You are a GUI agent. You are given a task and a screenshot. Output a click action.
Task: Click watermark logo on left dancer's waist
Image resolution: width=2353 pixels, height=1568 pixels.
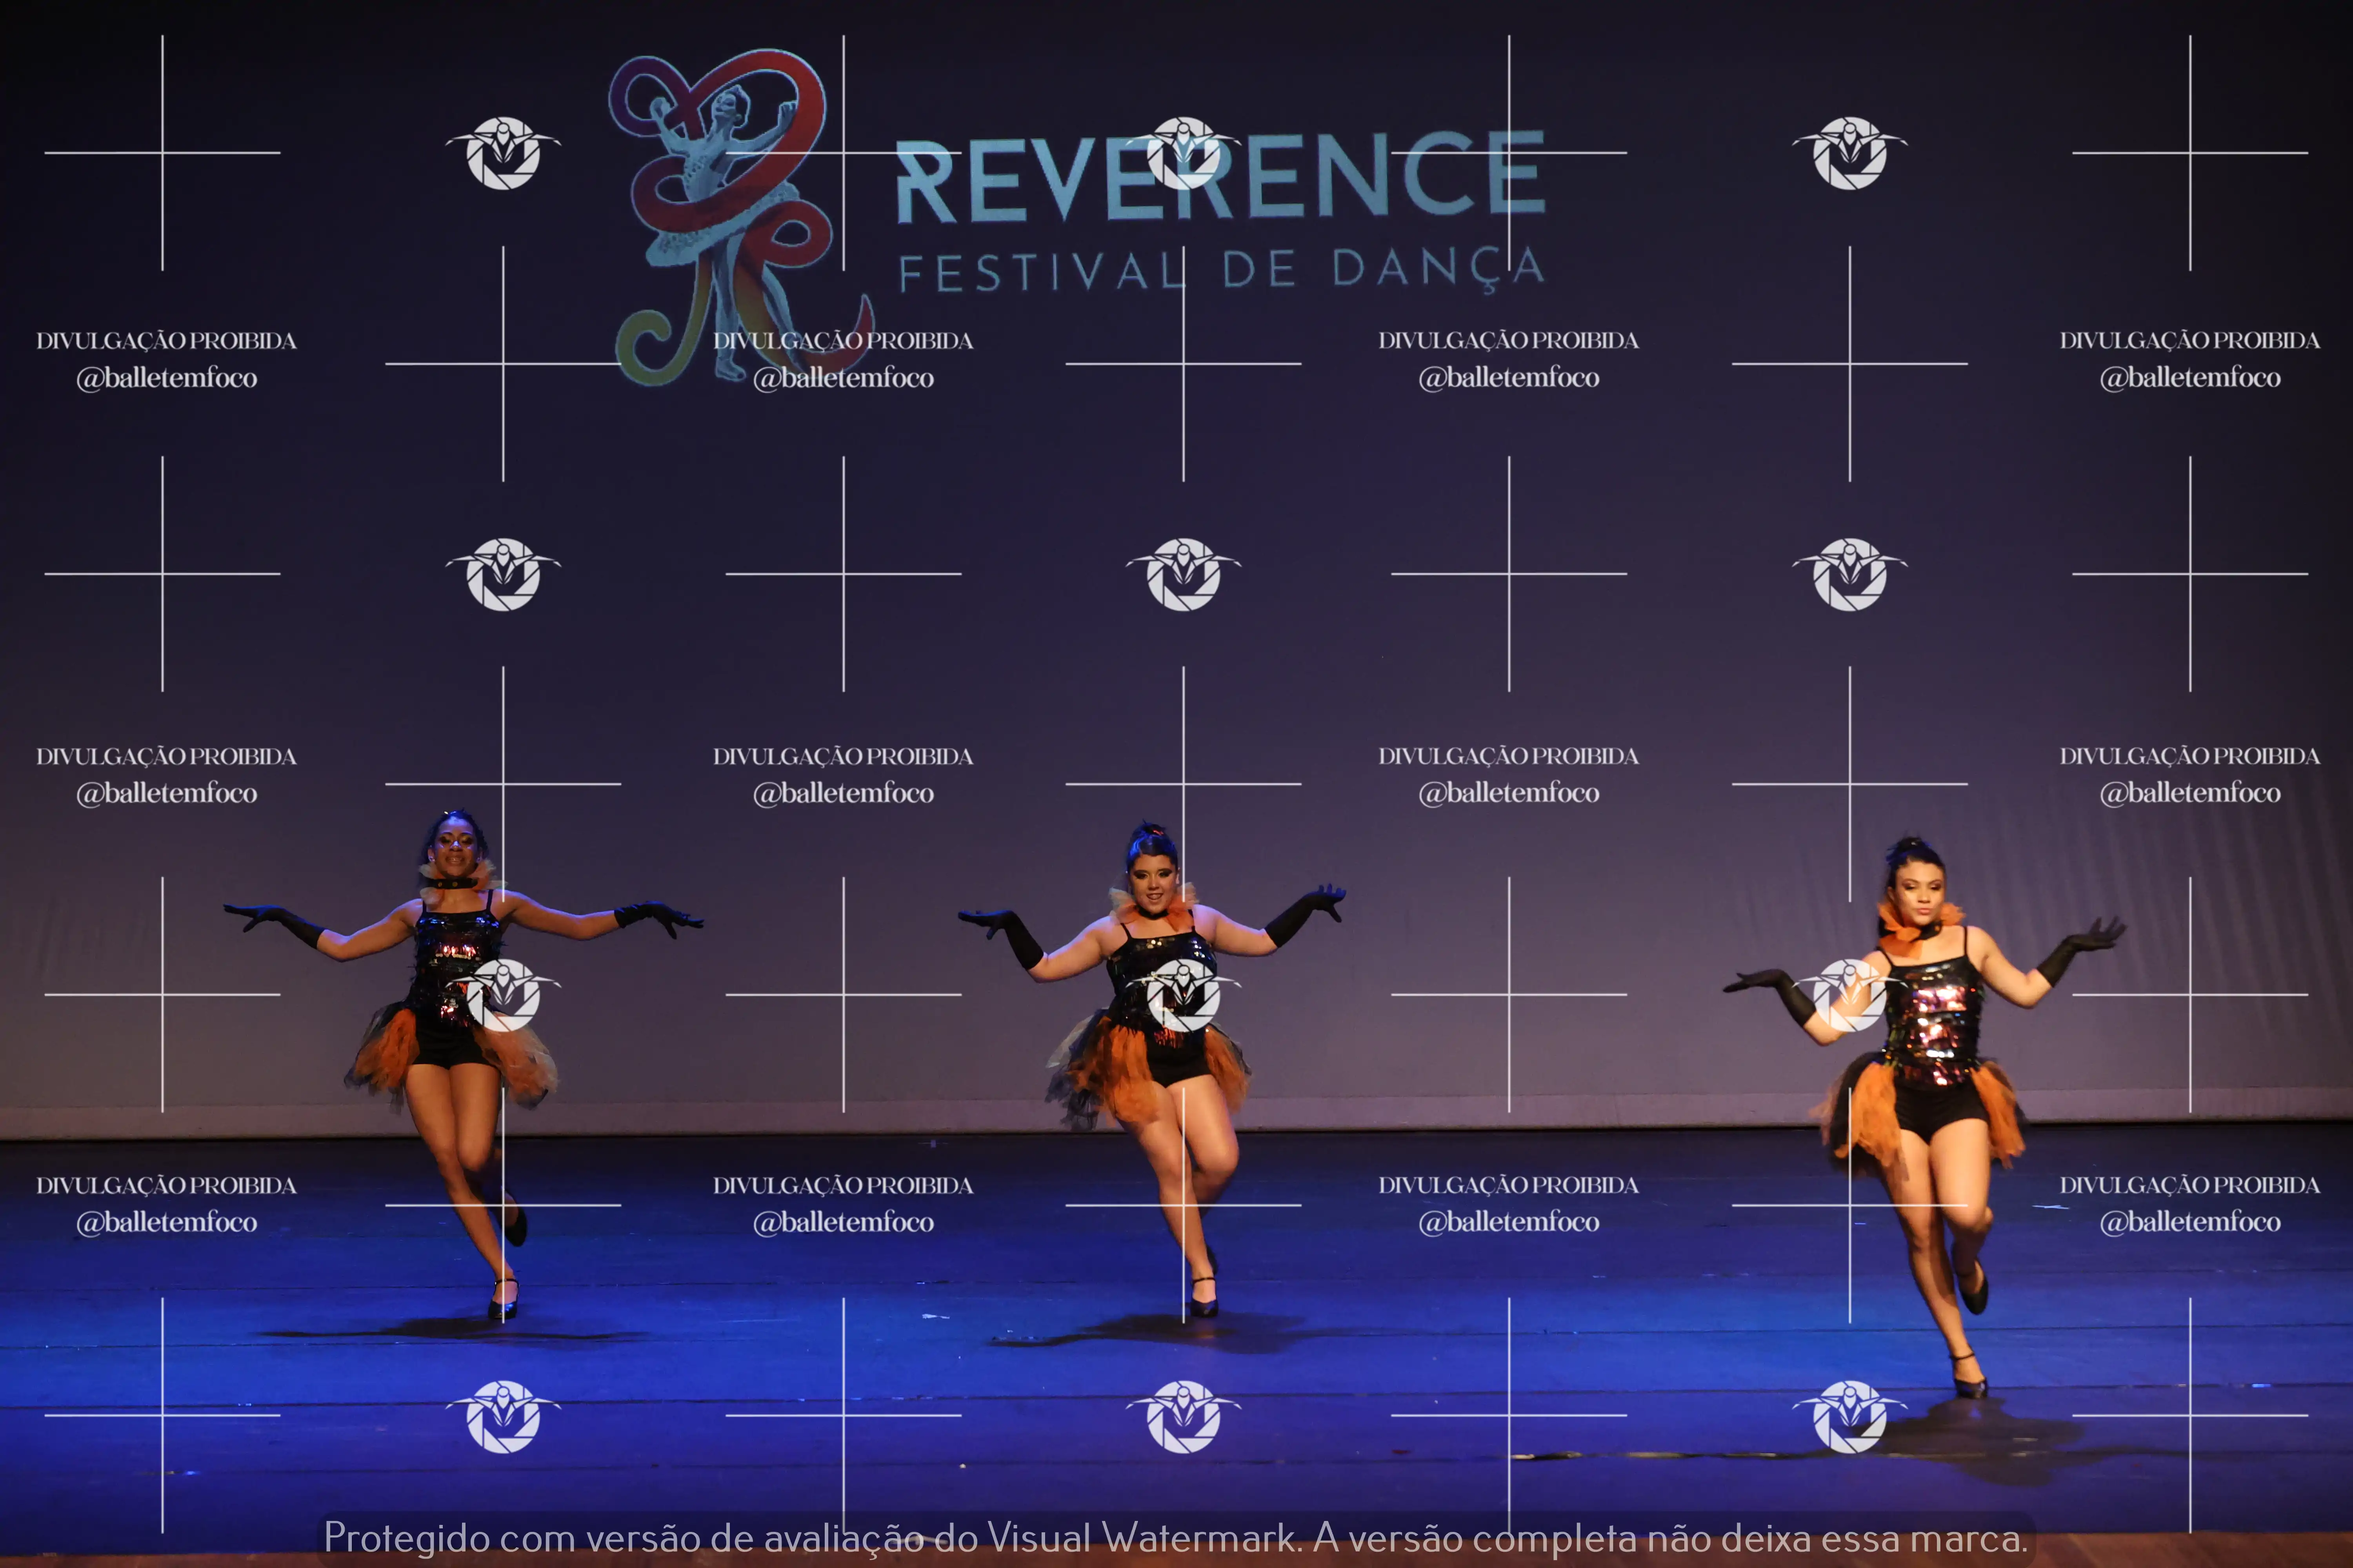pos(503,994)
